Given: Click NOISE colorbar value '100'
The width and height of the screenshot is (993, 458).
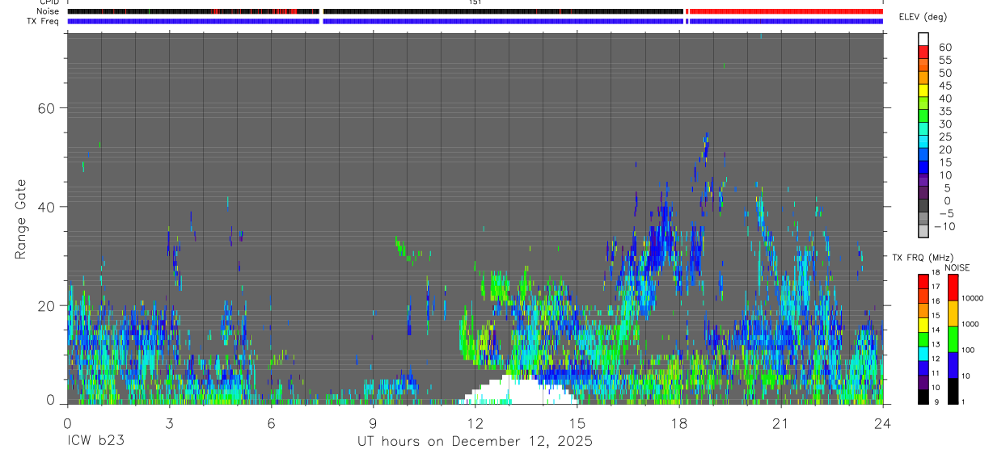Looking at the screenshot, I should 968,350.
